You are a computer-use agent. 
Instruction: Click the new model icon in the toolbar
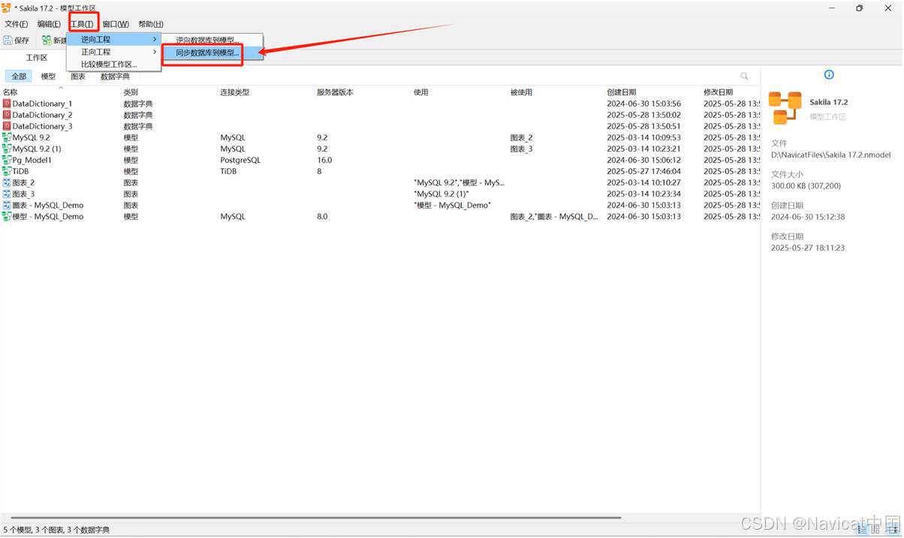(x=47, y=41)
